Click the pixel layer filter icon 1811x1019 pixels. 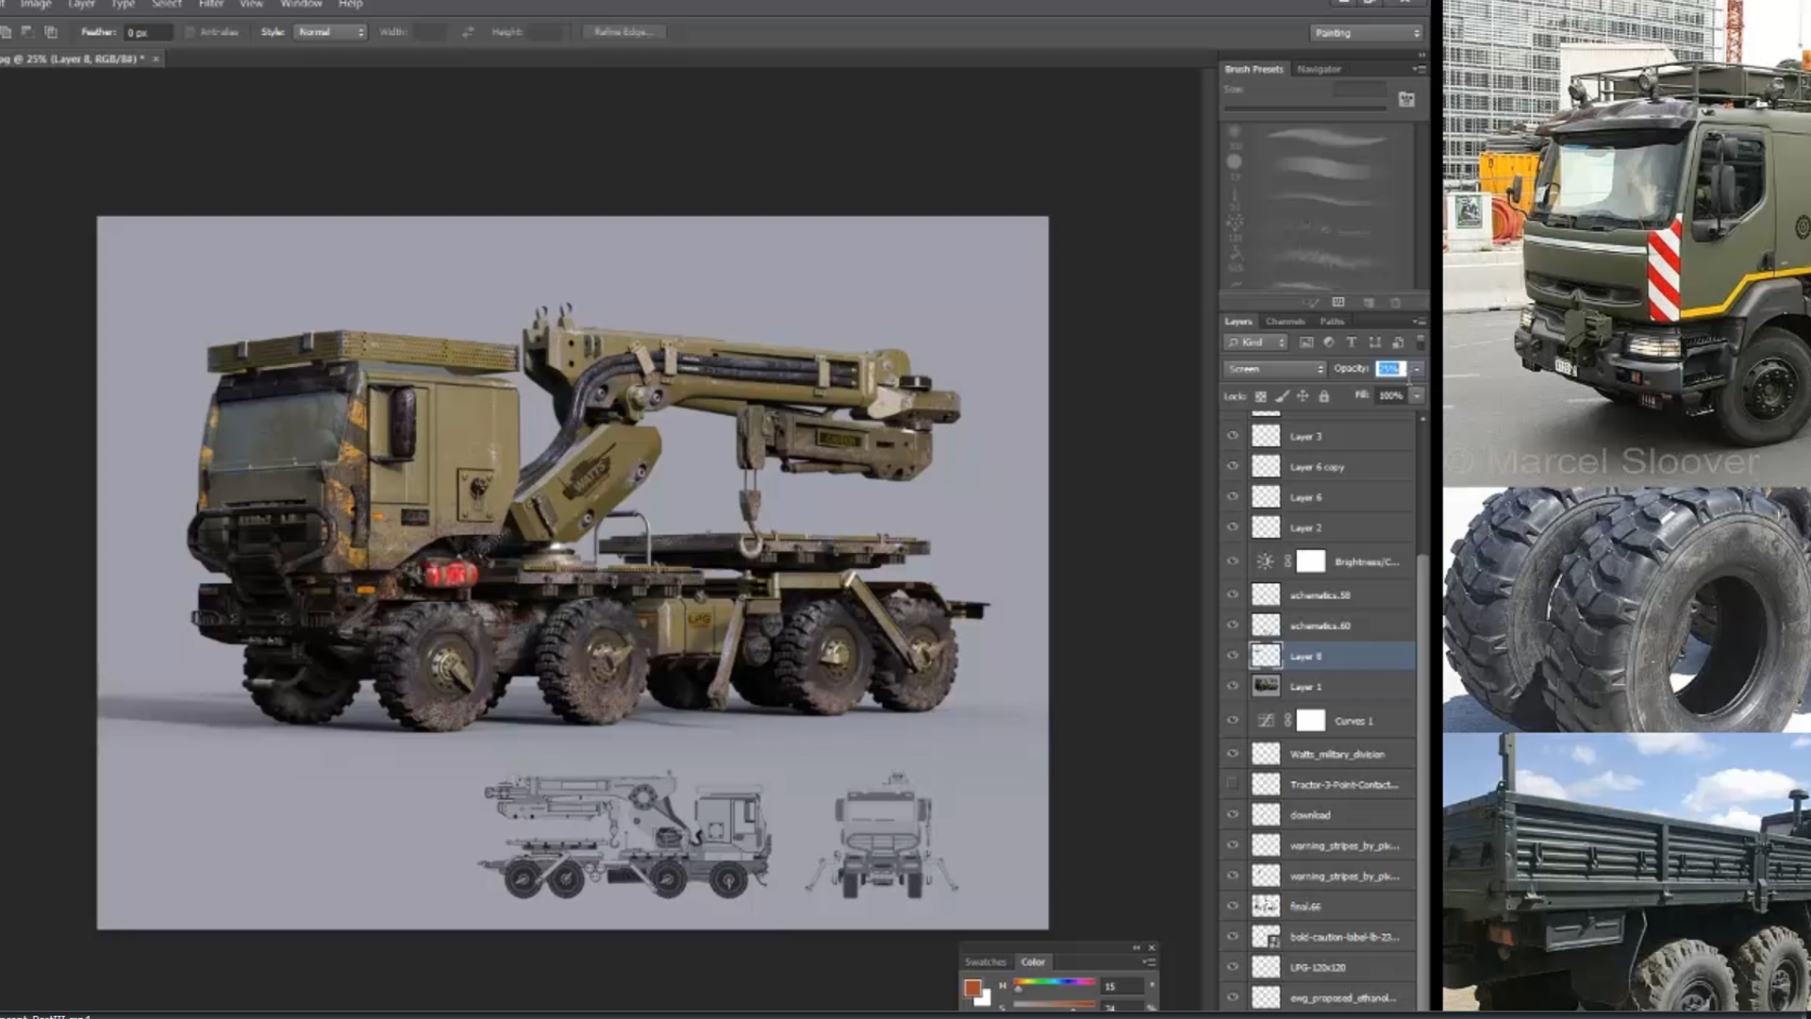click(x=1306, y=342)
